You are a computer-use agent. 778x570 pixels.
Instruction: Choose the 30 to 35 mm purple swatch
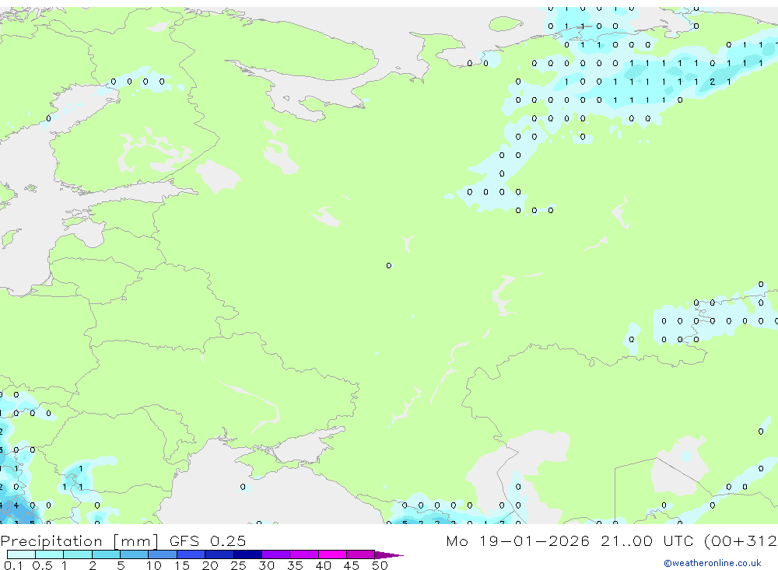[x=276, y=554]
